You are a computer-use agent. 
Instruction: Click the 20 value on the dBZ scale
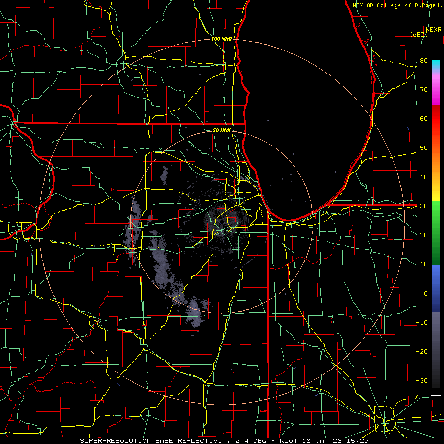click(424, 235)
